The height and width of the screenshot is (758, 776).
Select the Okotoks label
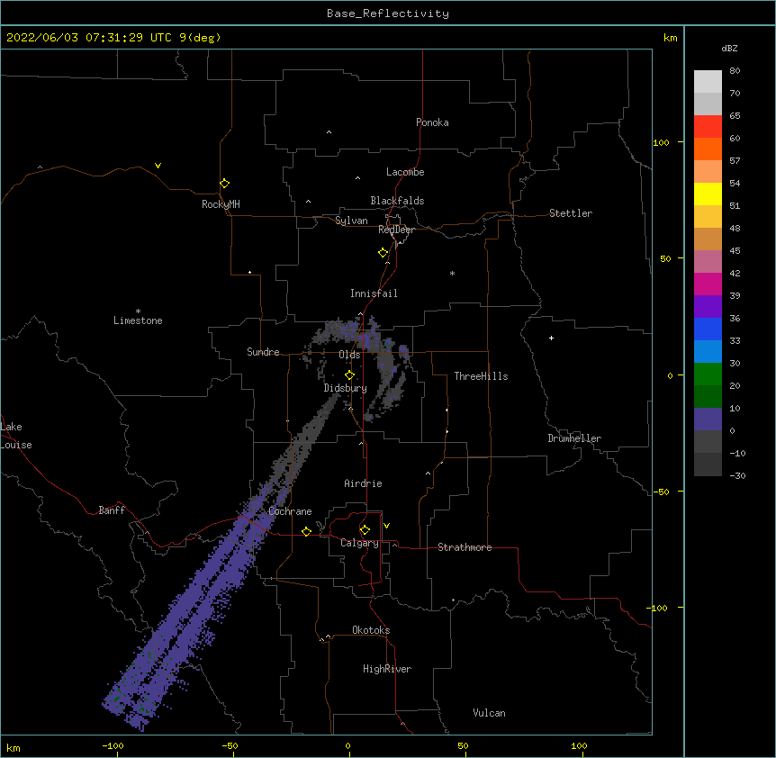[371, 630]
